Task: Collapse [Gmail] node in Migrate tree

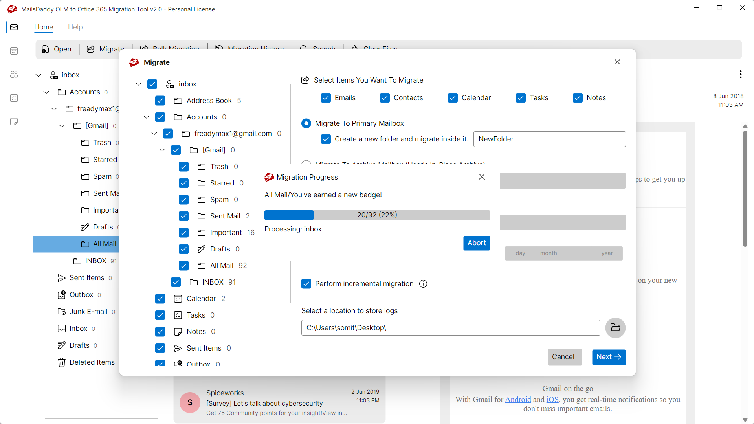Action: pos(162,150)
